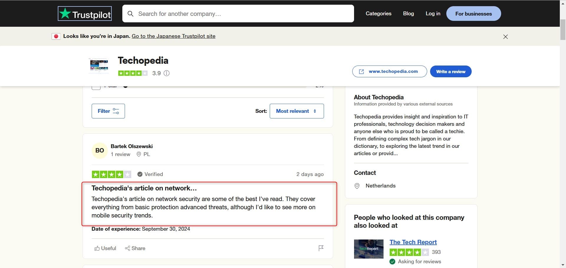
Task: Click the Date of experience text
Action: [141, 229]
